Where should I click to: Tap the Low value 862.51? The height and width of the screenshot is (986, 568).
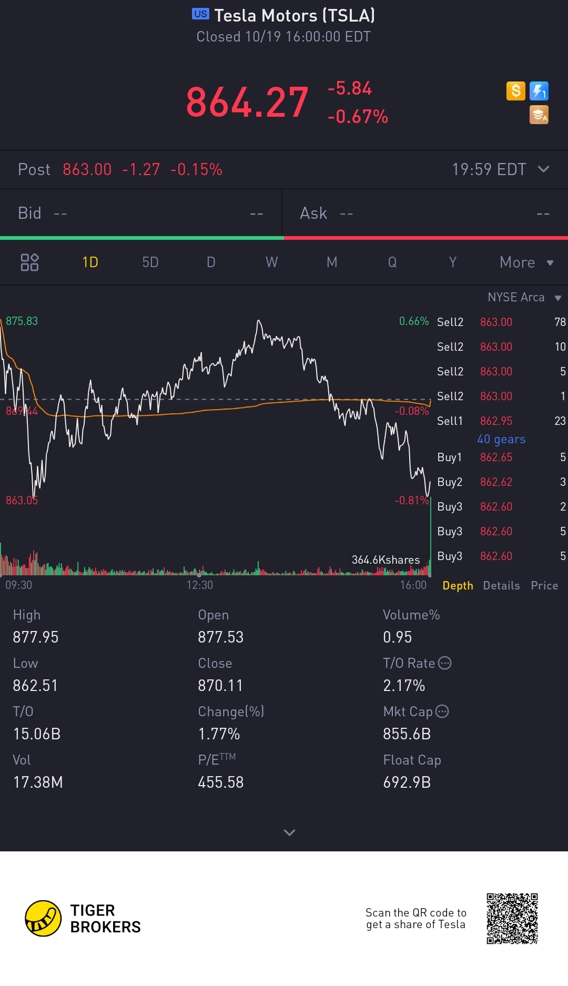pos(35,685)
